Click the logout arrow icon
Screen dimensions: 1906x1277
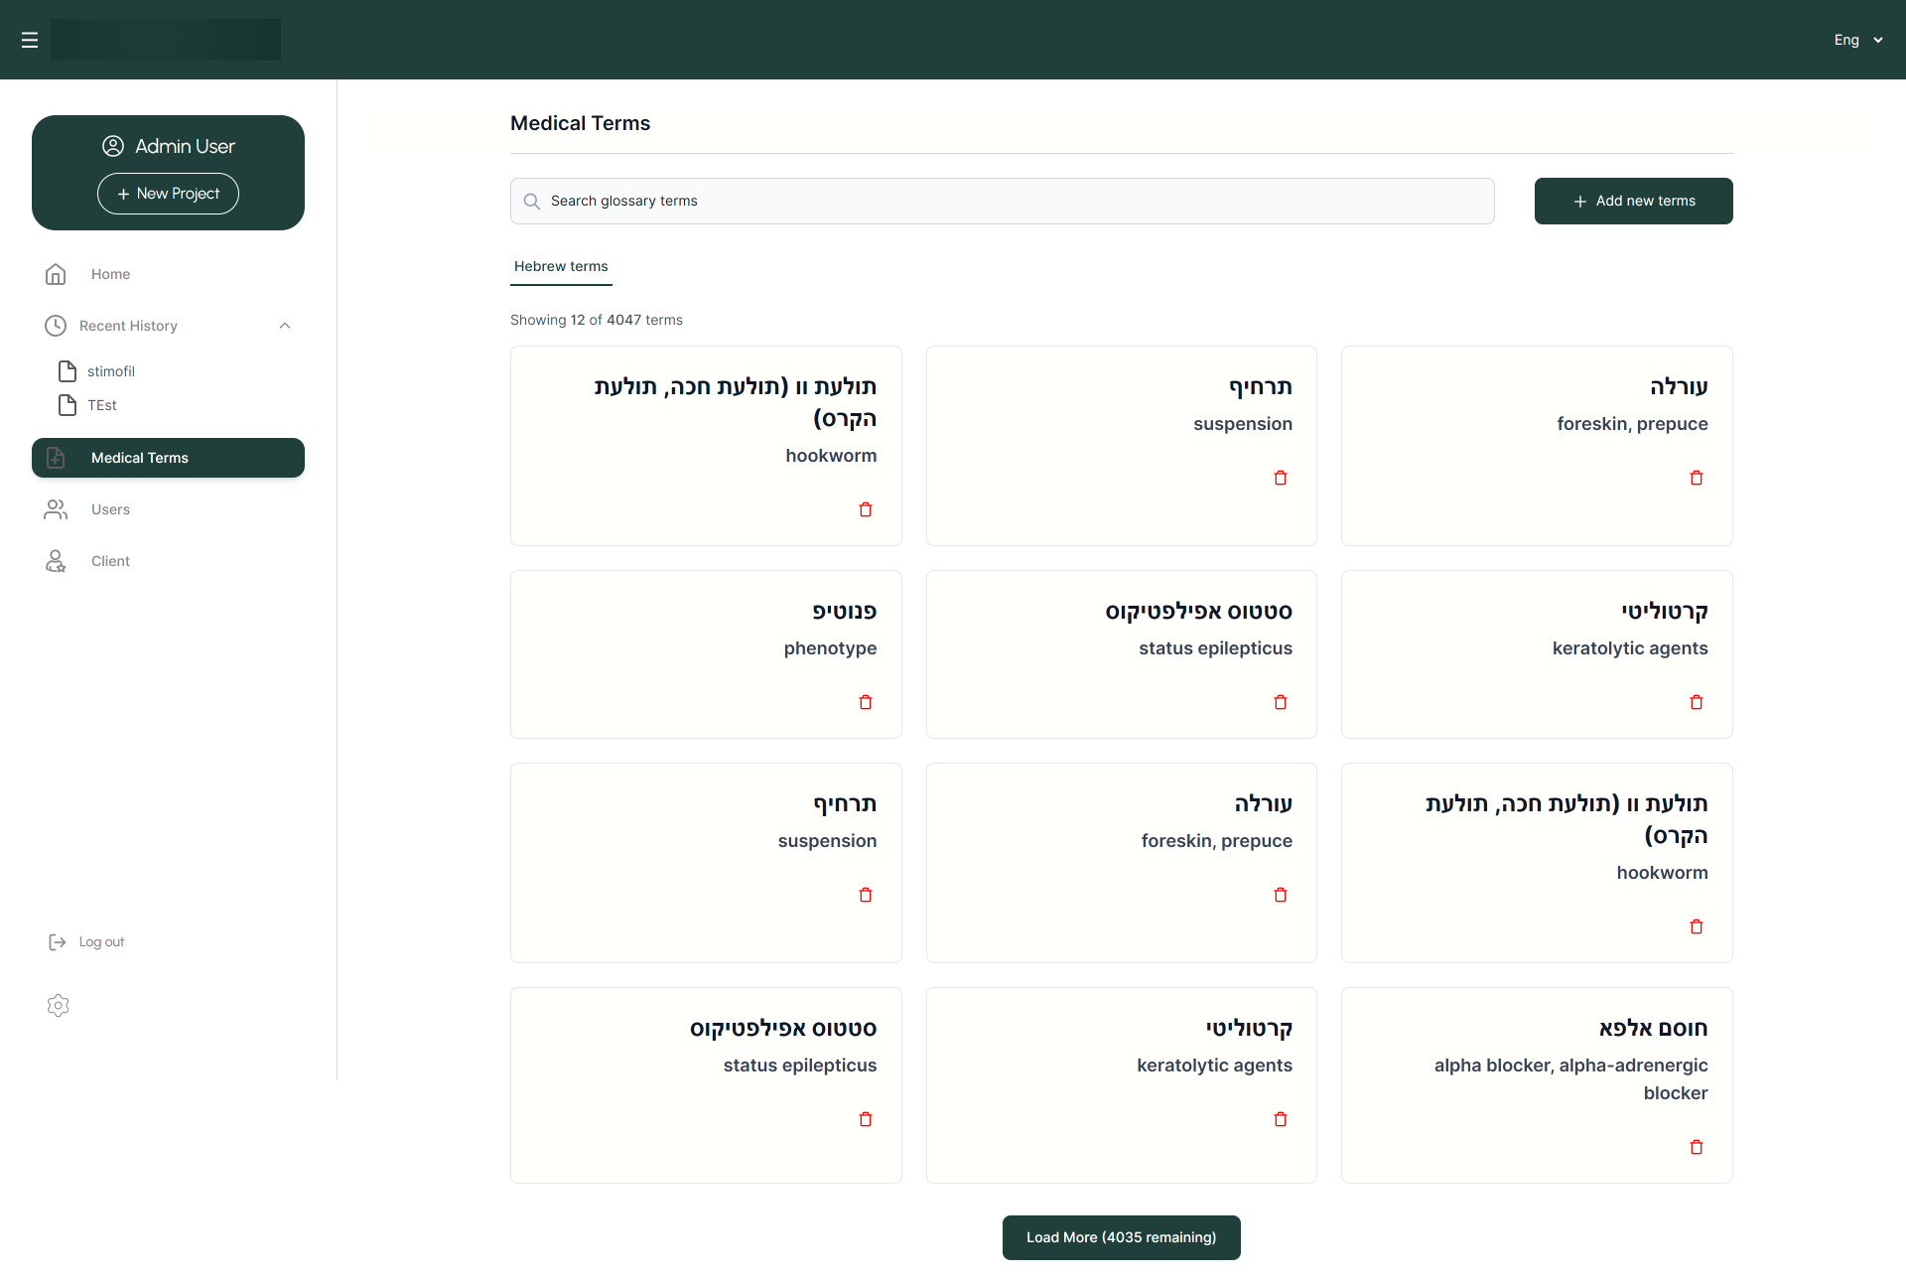(58, 942)
